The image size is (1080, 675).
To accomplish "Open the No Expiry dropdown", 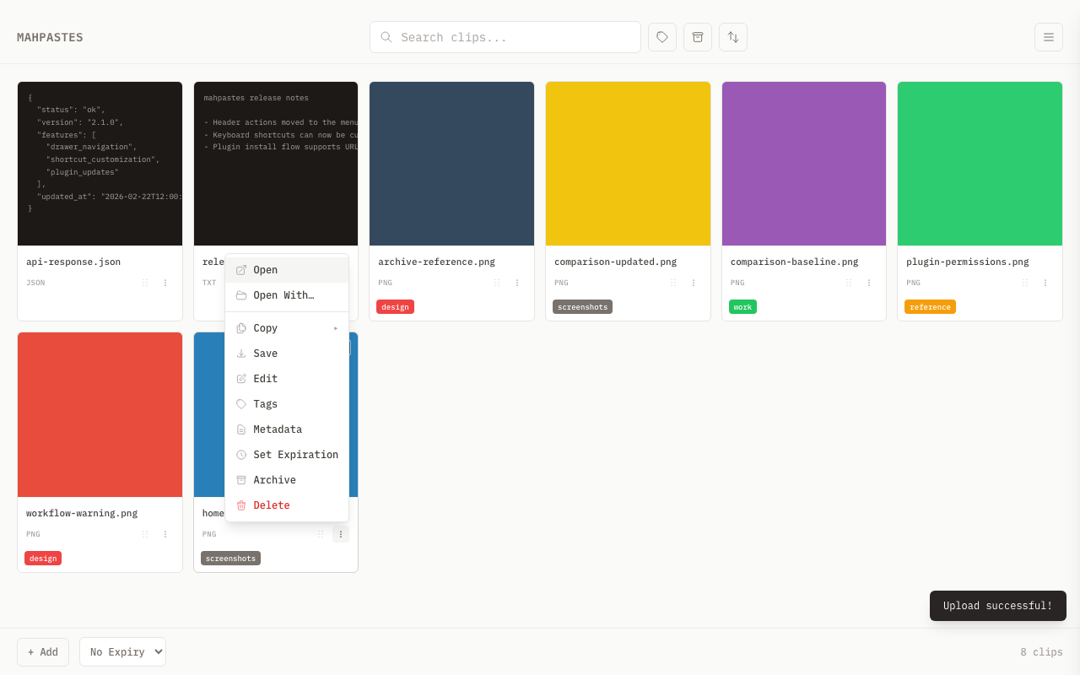I will tap(122, 652).
